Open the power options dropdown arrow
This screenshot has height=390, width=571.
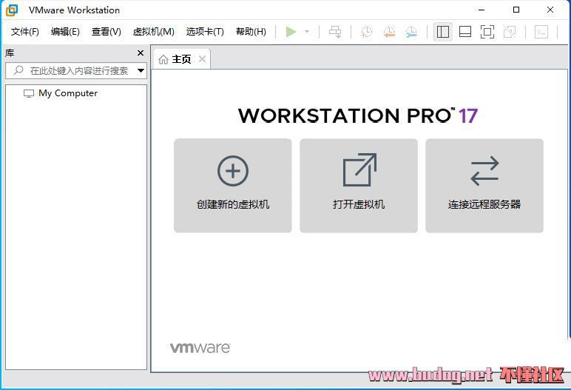point(307,32)
